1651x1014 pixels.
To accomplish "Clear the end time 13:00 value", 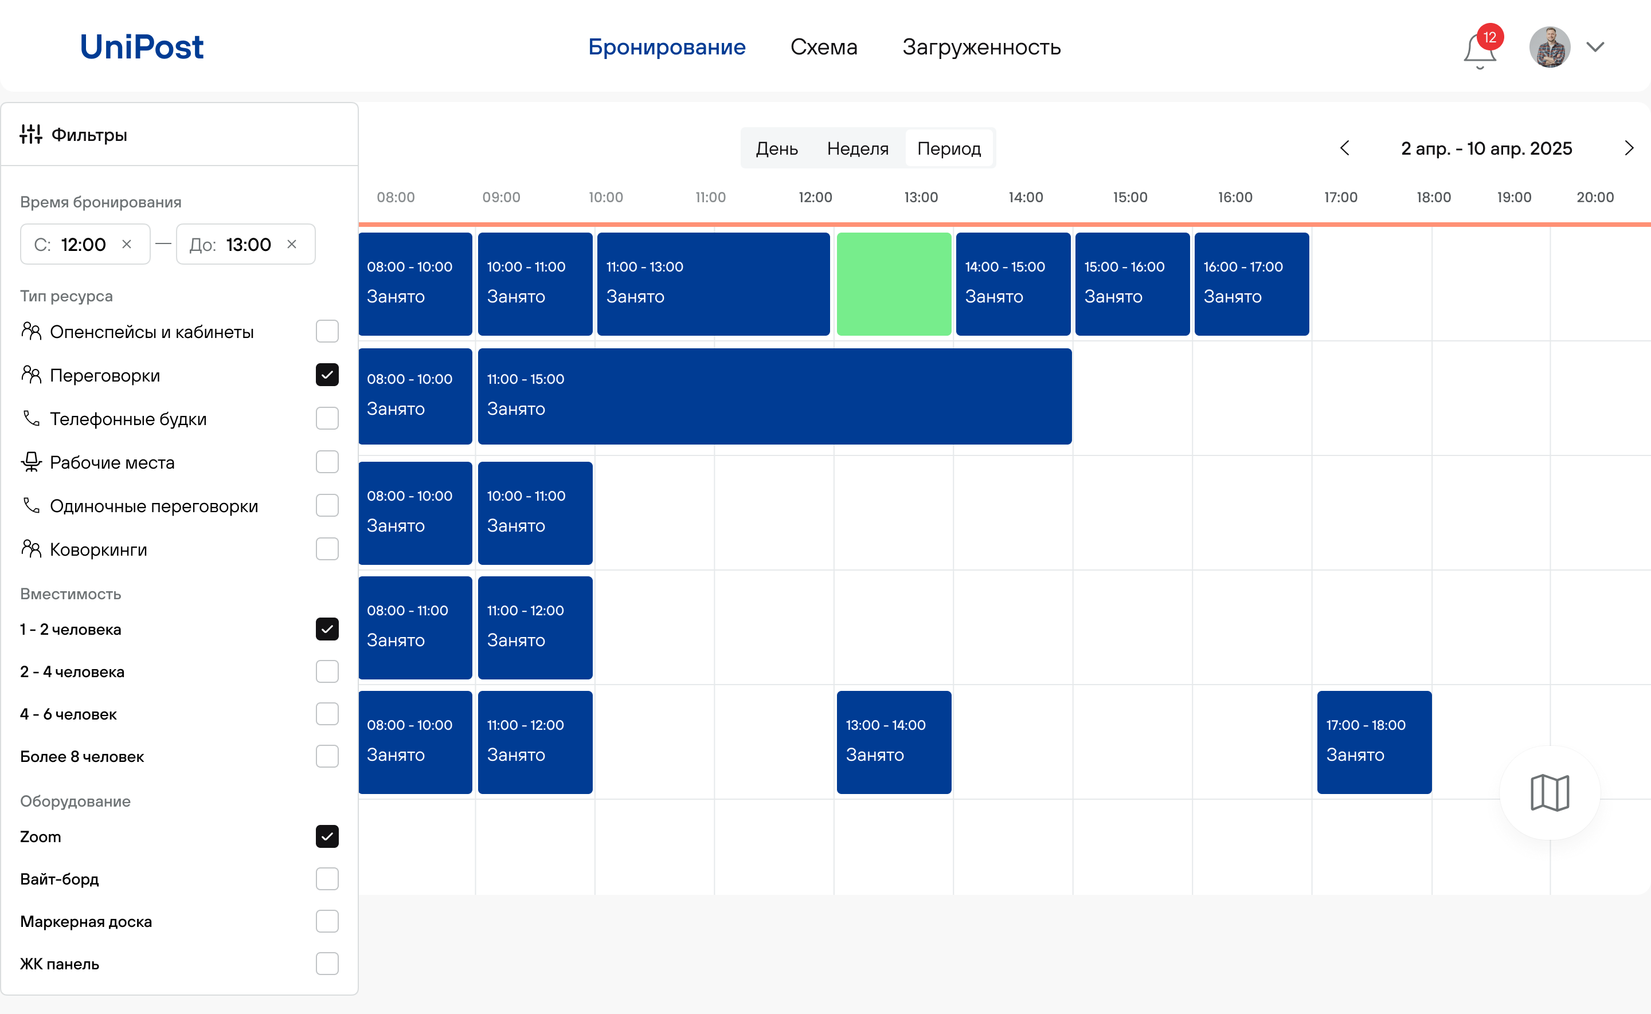I will 292,244.
